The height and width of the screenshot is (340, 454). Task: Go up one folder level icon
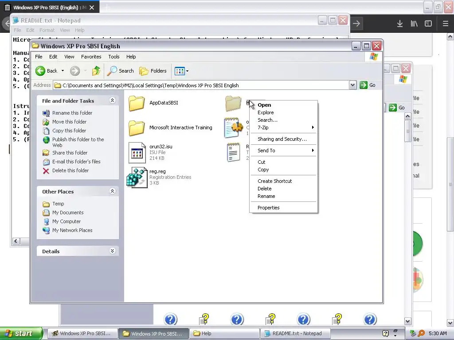coord(96,71)
